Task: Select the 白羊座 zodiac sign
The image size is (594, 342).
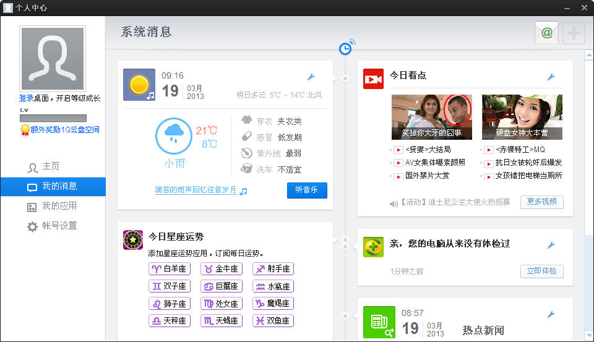Action: coord(170,269)
